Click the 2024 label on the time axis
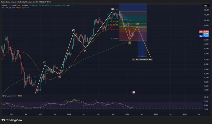 69,114
